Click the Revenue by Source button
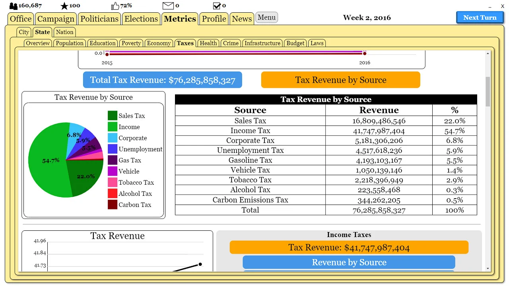This screenshot has height=286, width=509. [348, 262]
